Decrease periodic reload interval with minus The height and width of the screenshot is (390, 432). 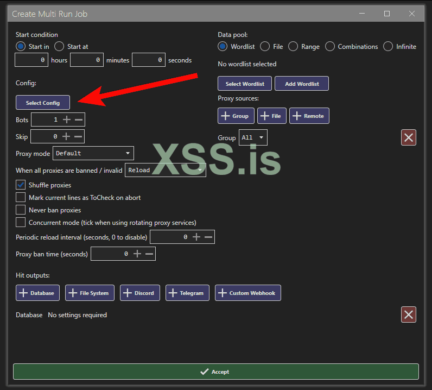(x=208, y=237)
